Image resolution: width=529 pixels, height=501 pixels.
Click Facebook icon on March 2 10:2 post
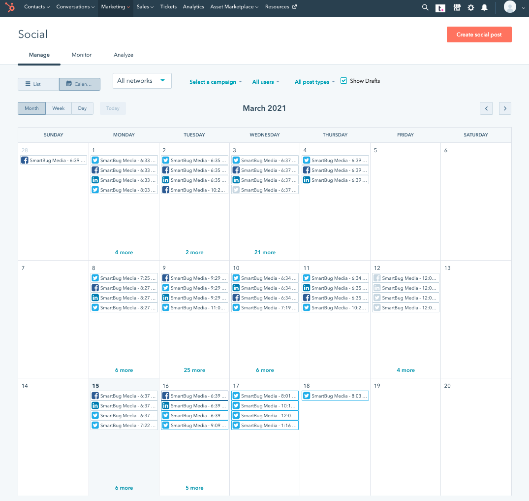coord(166,190)
